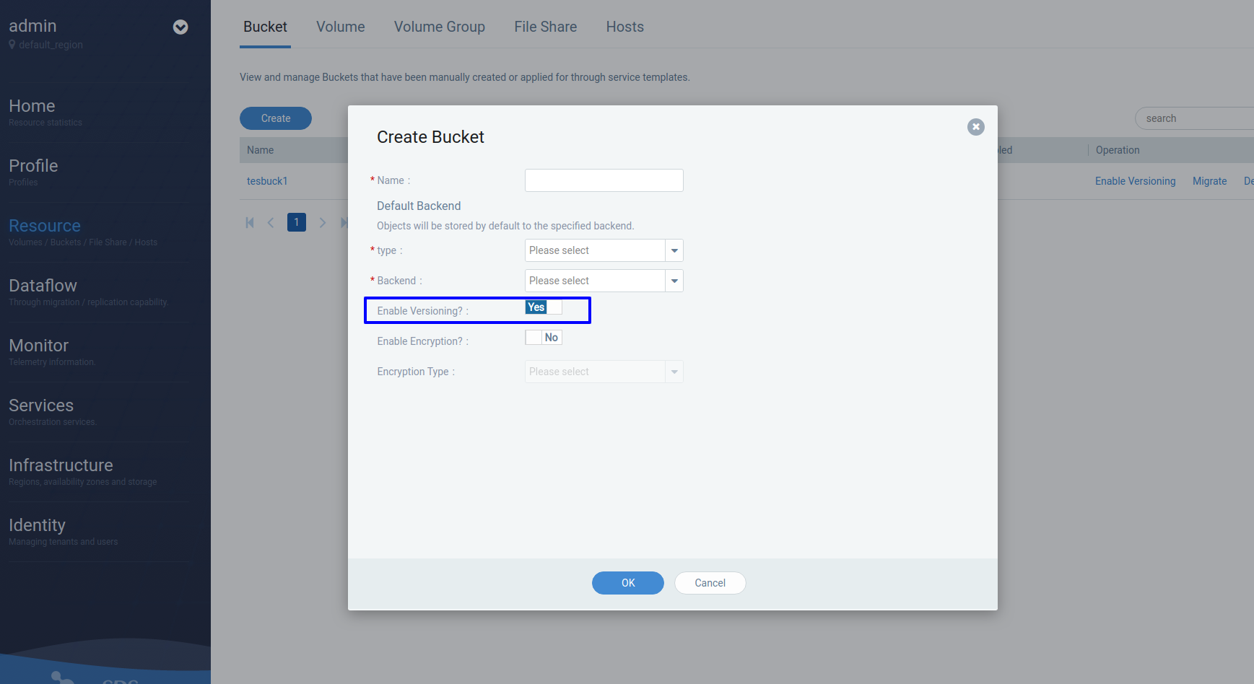The width and height of the screenshot is (1254, 684).
Task: Open the tesbuck1 bucket link
Action: tap(267, 181)
